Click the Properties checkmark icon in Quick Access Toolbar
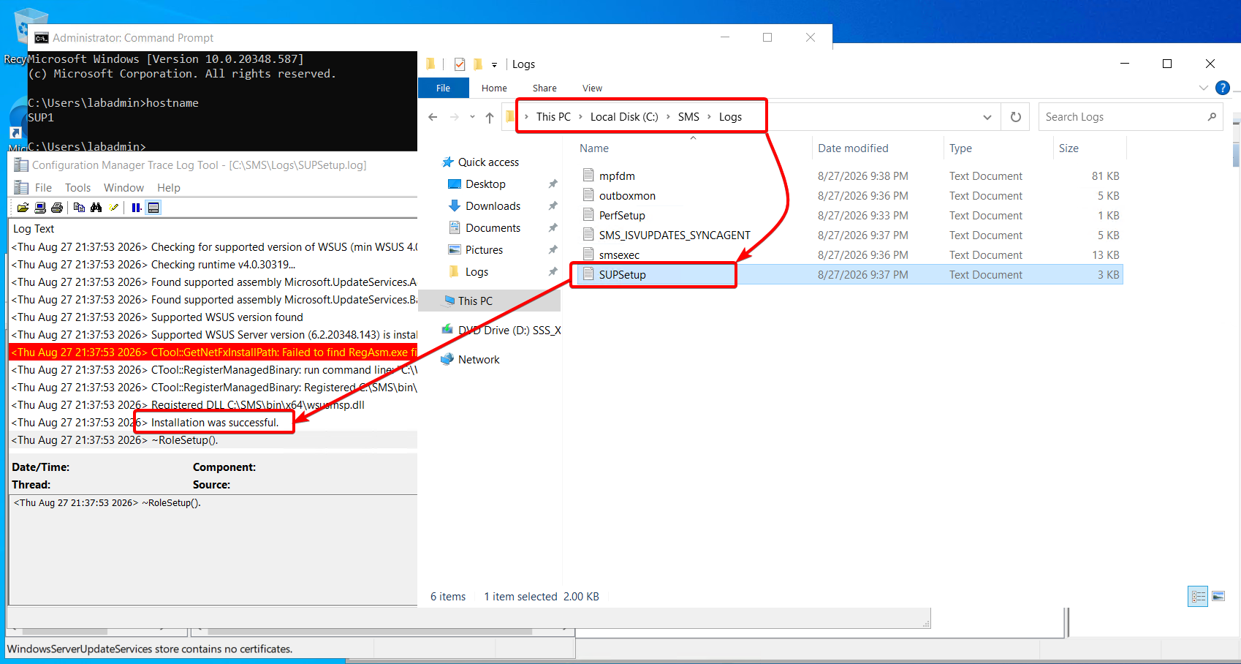 tap(460, 64)
